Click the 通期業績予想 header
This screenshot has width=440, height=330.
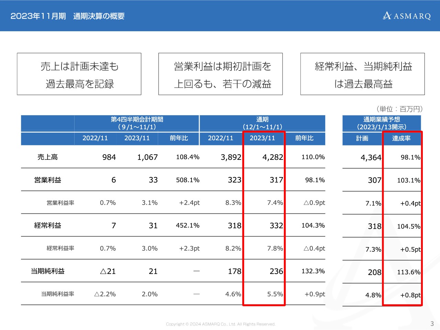point(382,123)
